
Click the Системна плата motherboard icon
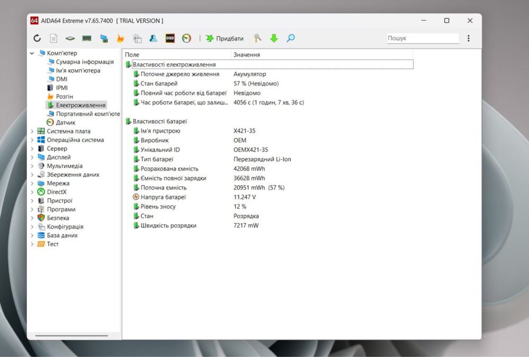(41, 131)
